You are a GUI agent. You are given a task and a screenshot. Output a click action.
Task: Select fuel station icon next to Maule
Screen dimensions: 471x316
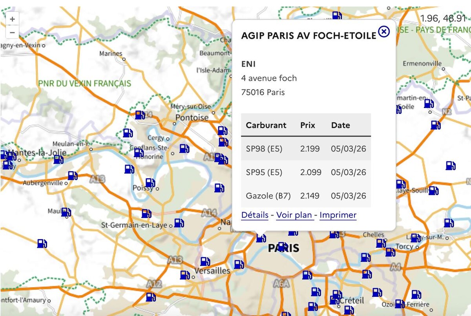pos(66,212)
